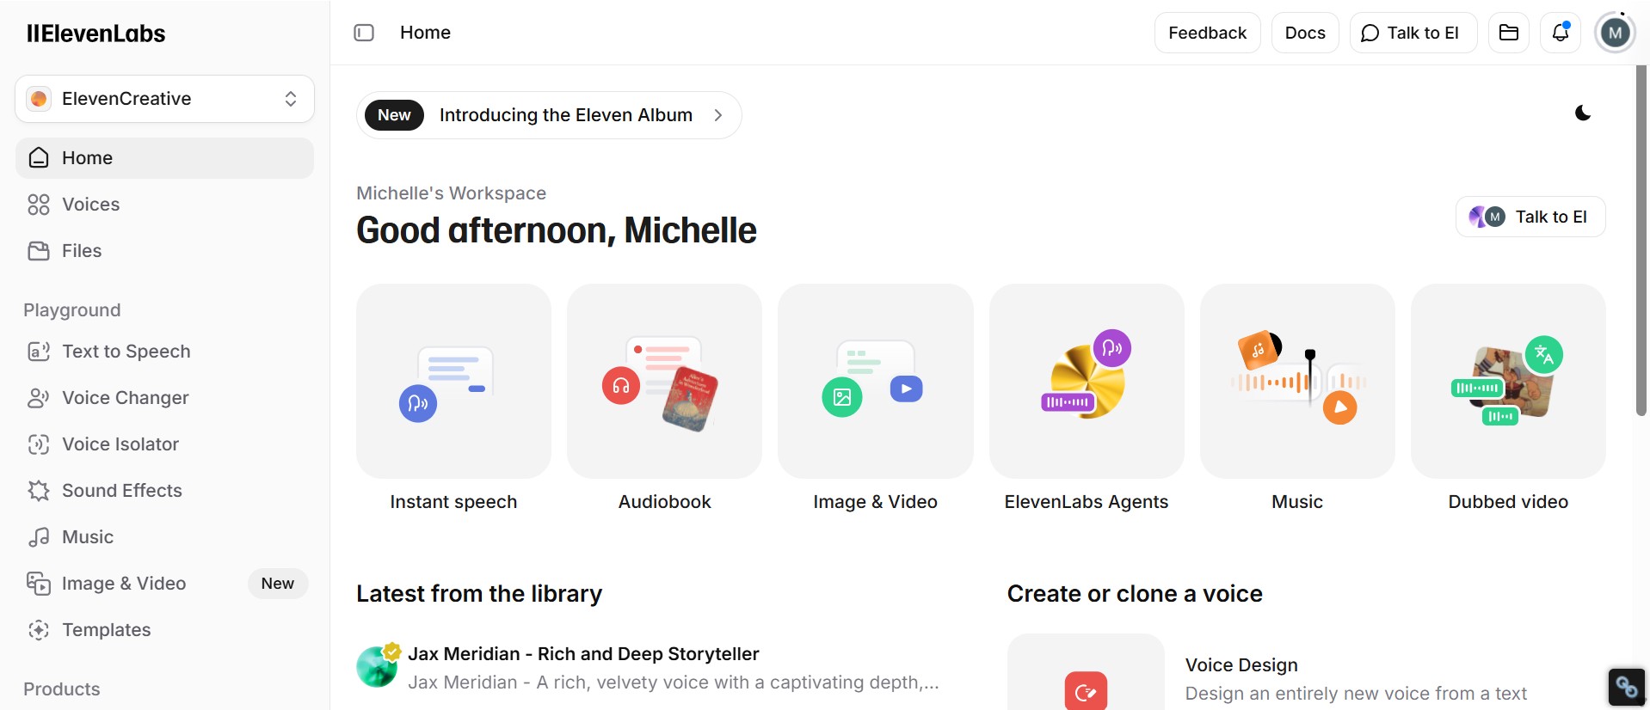Open the ElevenCreative workspace switcher
Image resolution: width=1650 pixels, height=710 pixels.
point(164,99)
